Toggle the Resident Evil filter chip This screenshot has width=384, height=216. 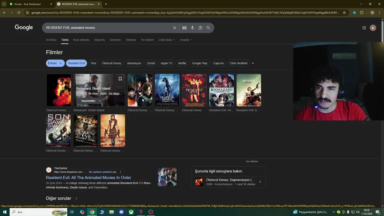coord(76,63)
